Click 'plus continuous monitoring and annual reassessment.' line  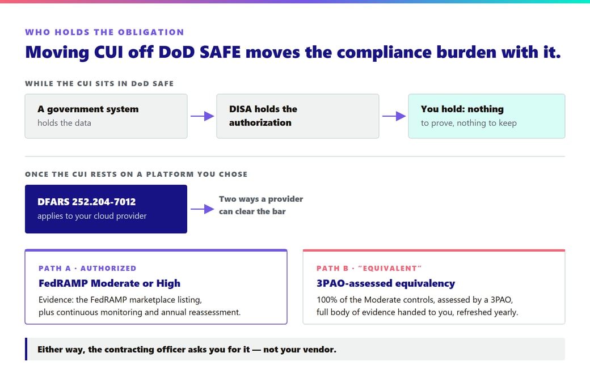(140, 312)
